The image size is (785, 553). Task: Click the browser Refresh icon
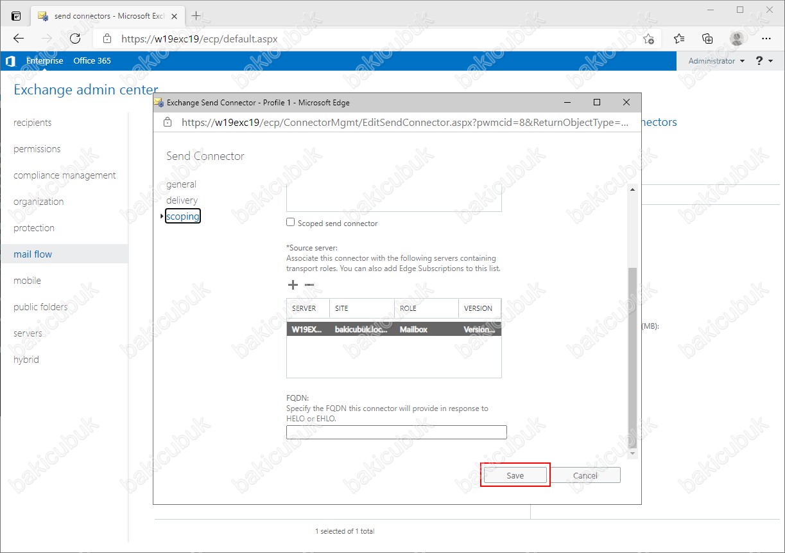(x=75, y=39)
